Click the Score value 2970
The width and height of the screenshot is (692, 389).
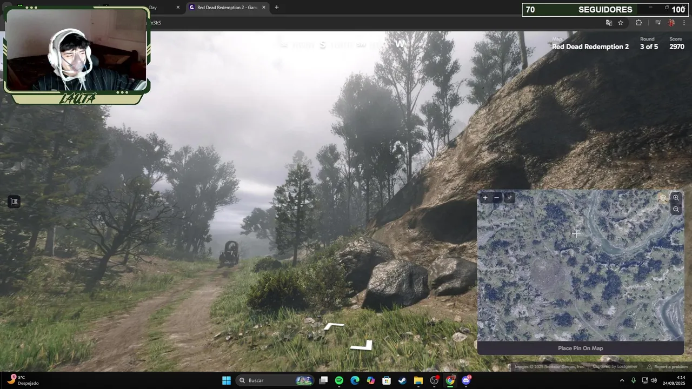[677, 46]
